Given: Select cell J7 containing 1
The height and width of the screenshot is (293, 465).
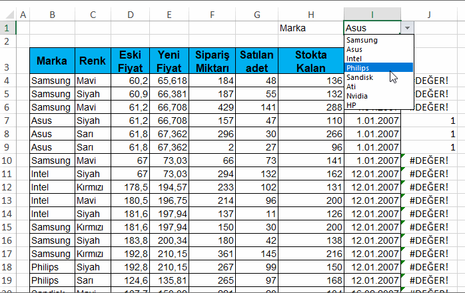Looking at the screenshot, I should tap(429, 121).
